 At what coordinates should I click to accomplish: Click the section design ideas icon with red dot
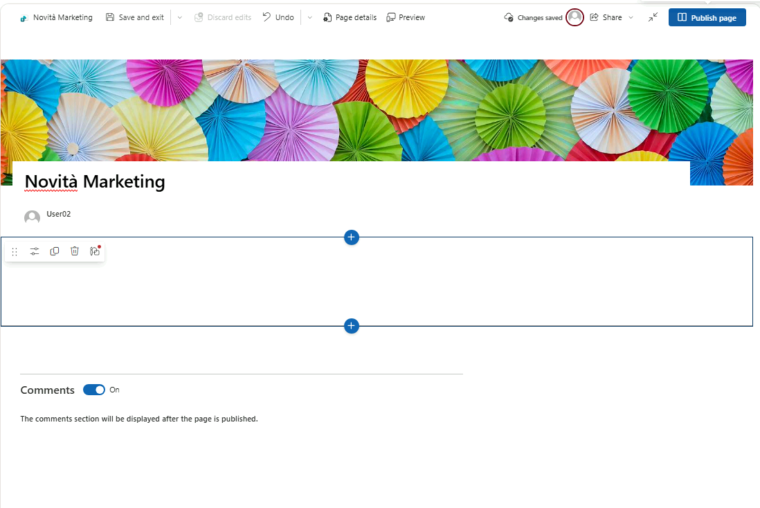95,251
